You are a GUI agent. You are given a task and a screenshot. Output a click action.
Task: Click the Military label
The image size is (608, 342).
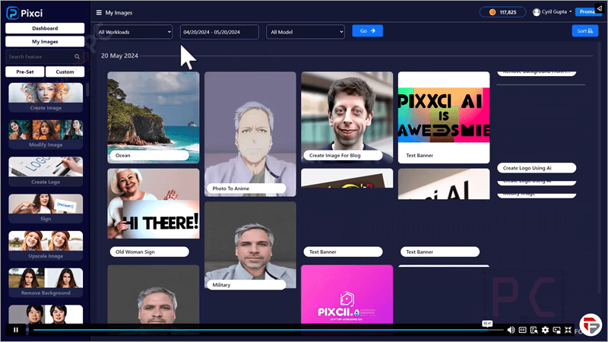pos(246,284)
